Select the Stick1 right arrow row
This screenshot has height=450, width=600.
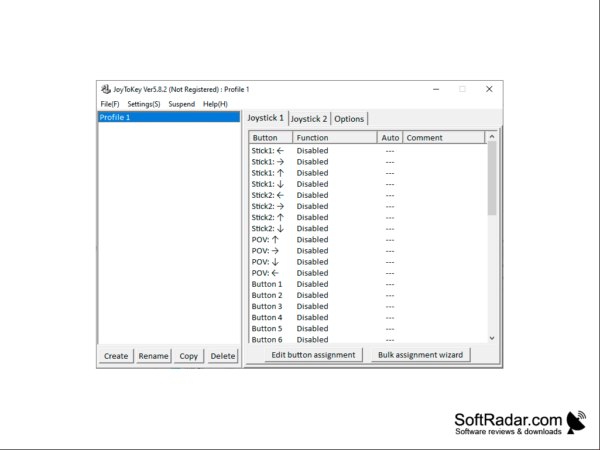pos(368,162)
